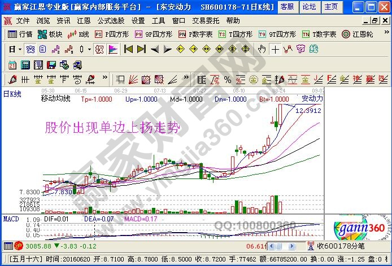The height and width of the screenshot is (266, 392).
Task: Click the 主页 button in title bar
Action: 331,7
